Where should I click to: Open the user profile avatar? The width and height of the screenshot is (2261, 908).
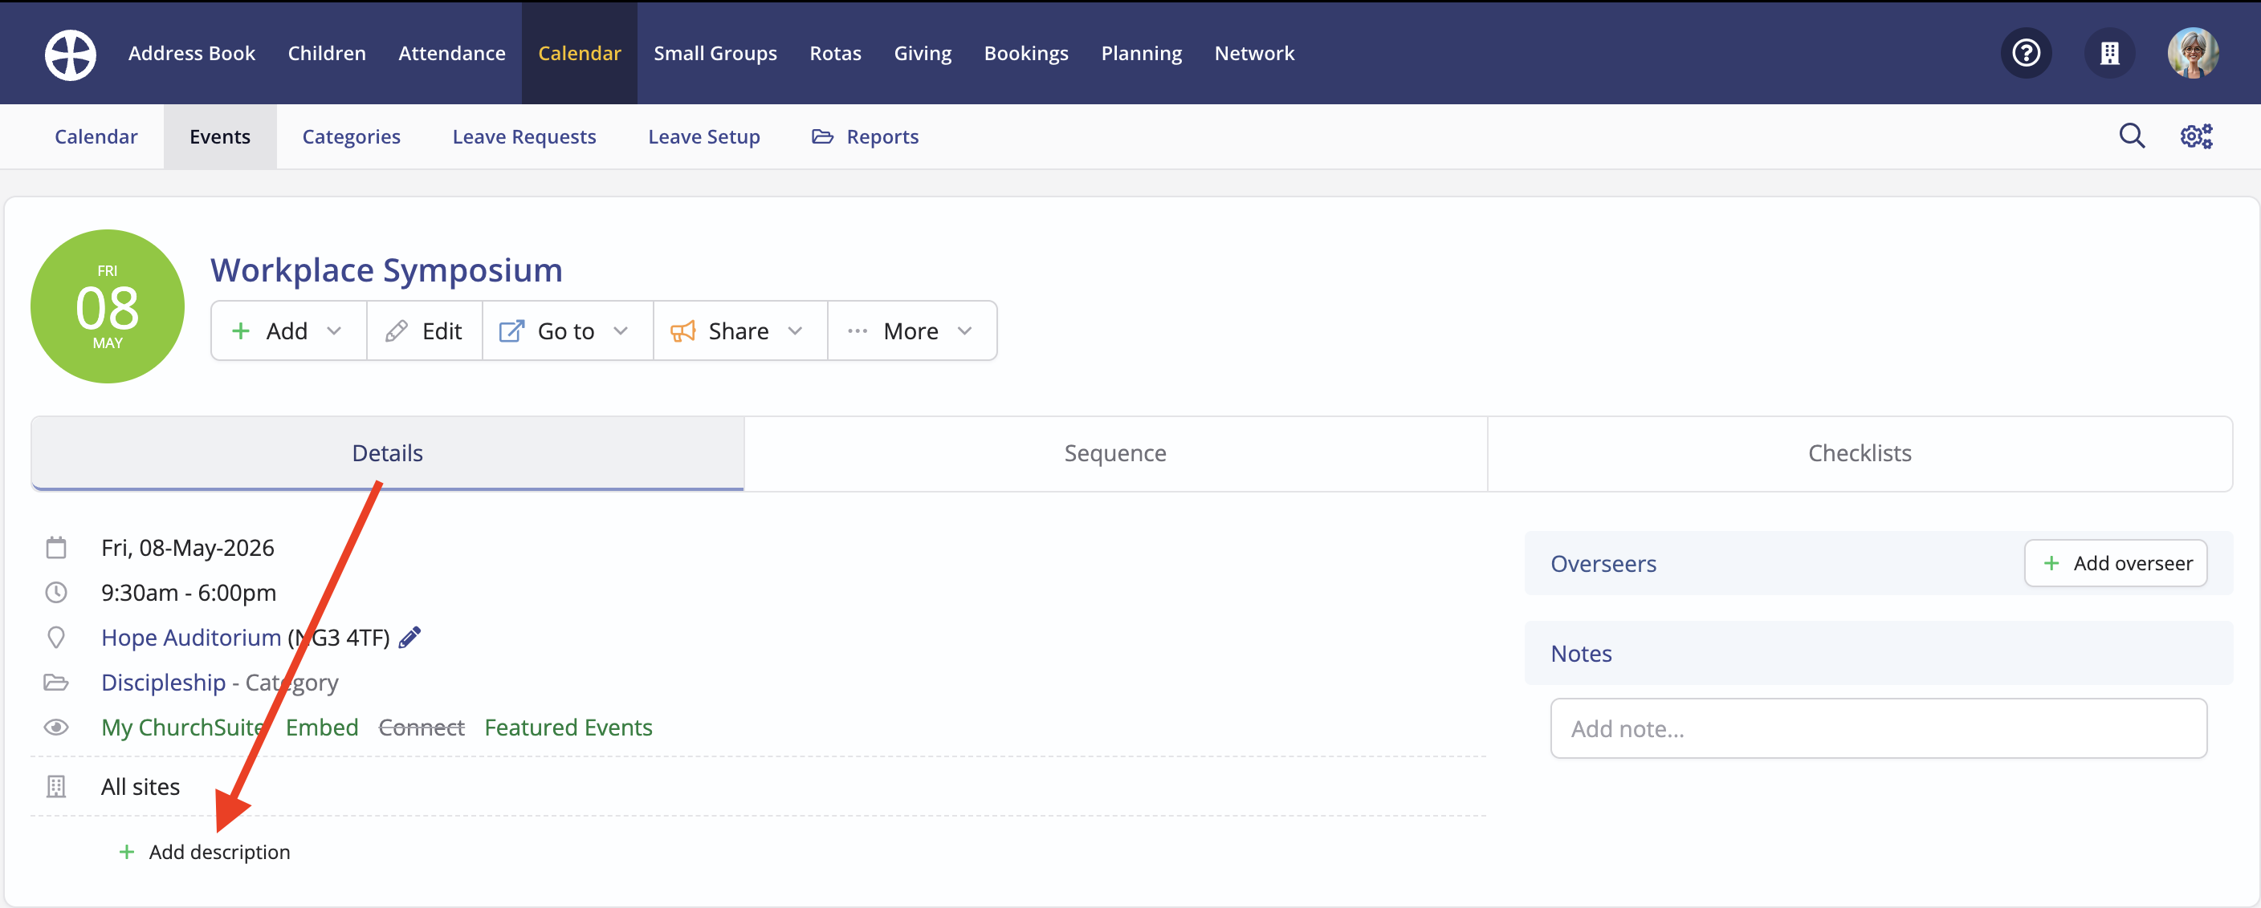2193,54
